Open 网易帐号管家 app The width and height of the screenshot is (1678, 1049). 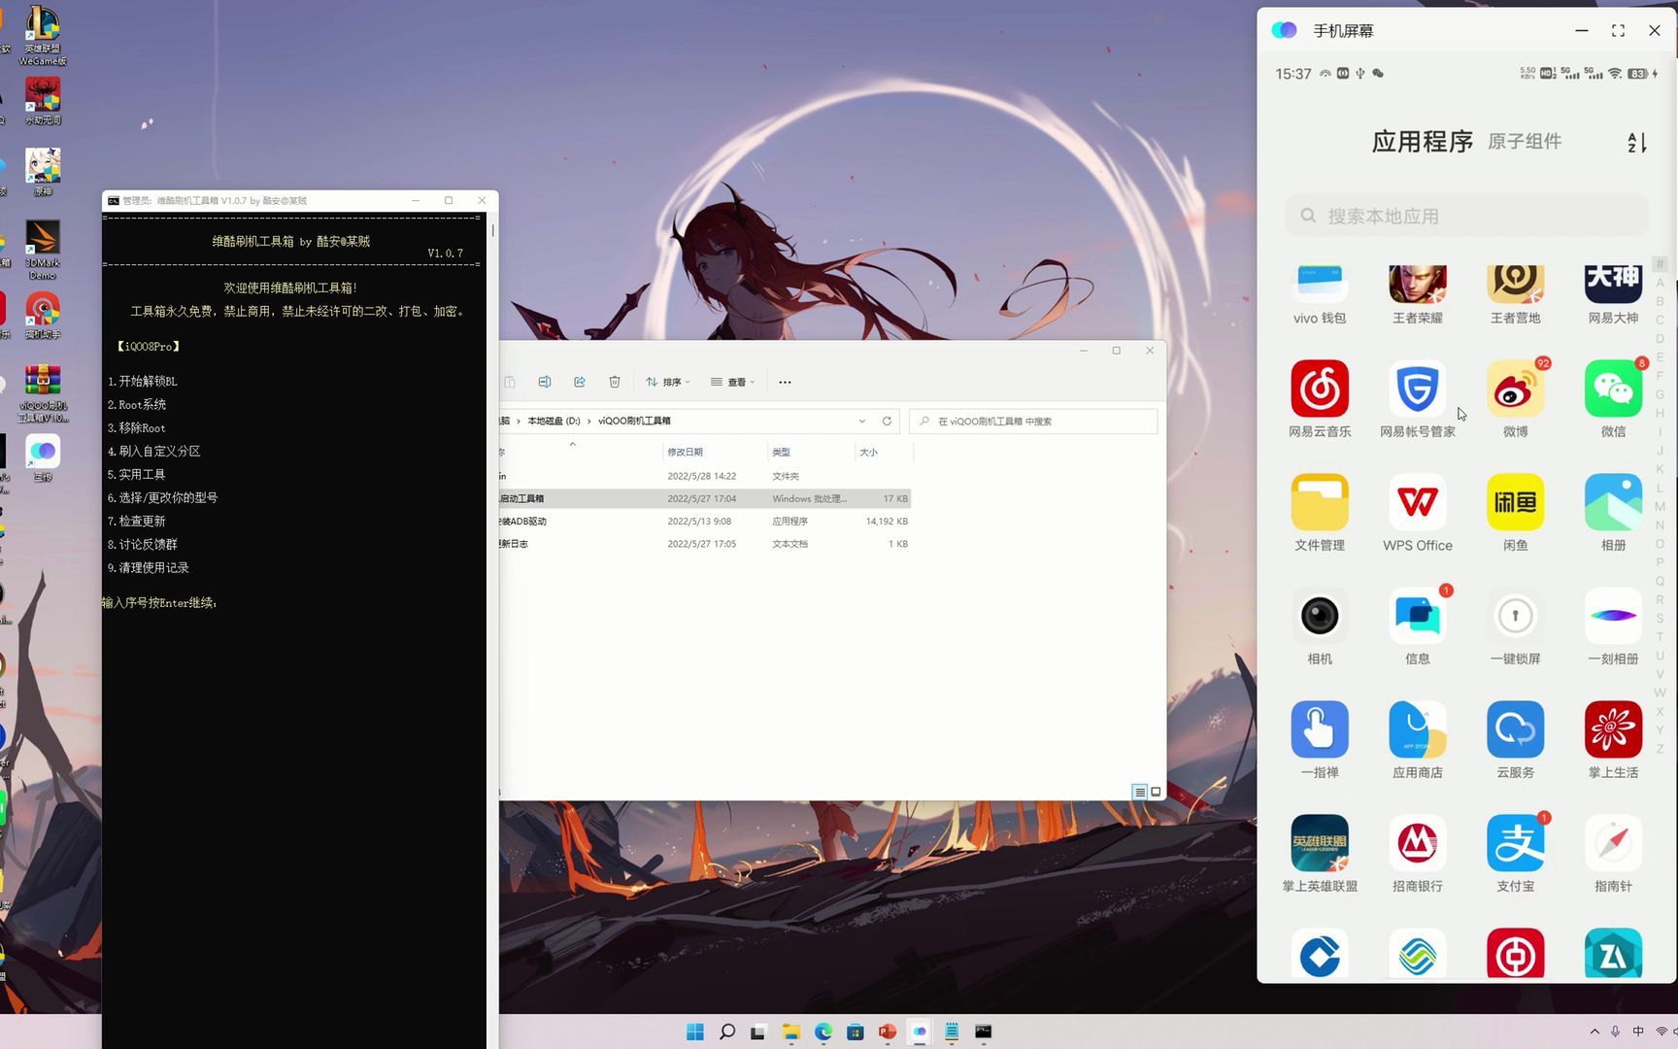pos(1418,389)
